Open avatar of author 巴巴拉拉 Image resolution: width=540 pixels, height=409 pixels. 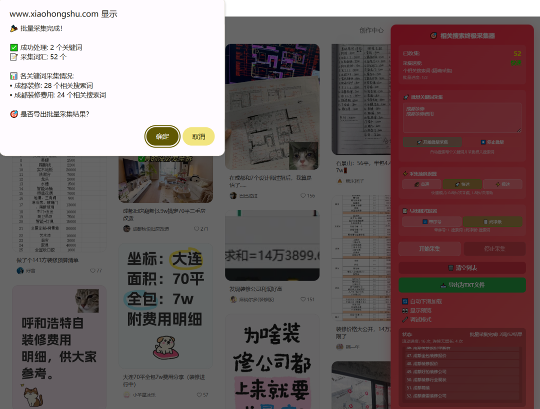[233, 196]
